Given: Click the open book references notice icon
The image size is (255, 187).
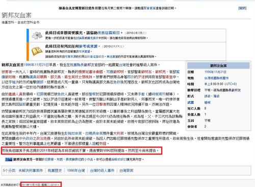Looking at the screenshot, I should (x=37, y=51).
